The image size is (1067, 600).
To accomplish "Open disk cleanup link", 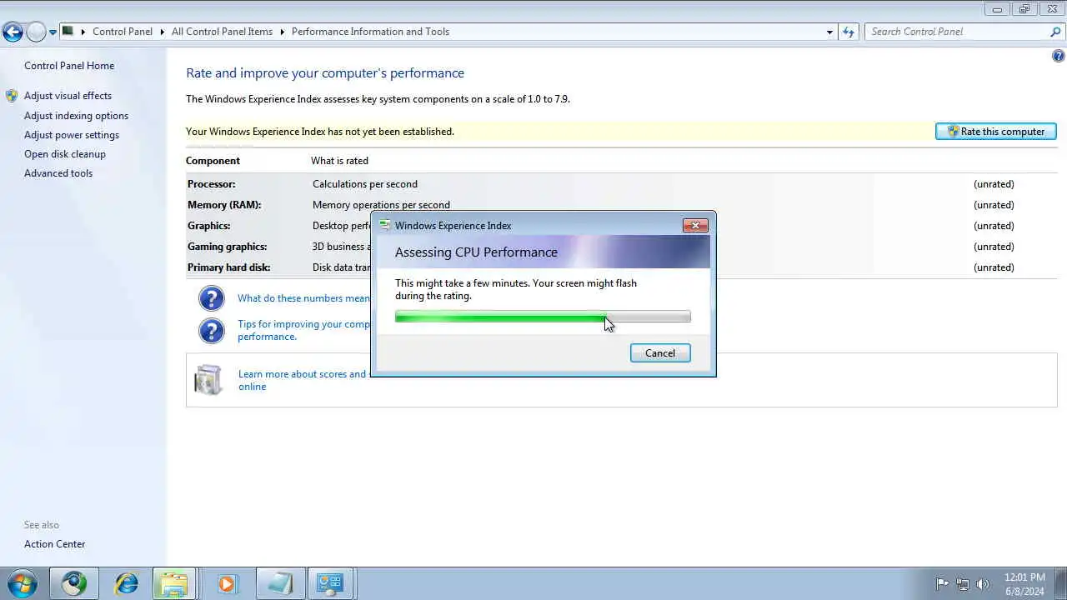I will click(65, 154).
